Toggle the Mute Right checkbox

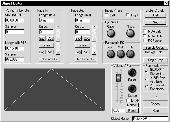[x=145, y=36]
